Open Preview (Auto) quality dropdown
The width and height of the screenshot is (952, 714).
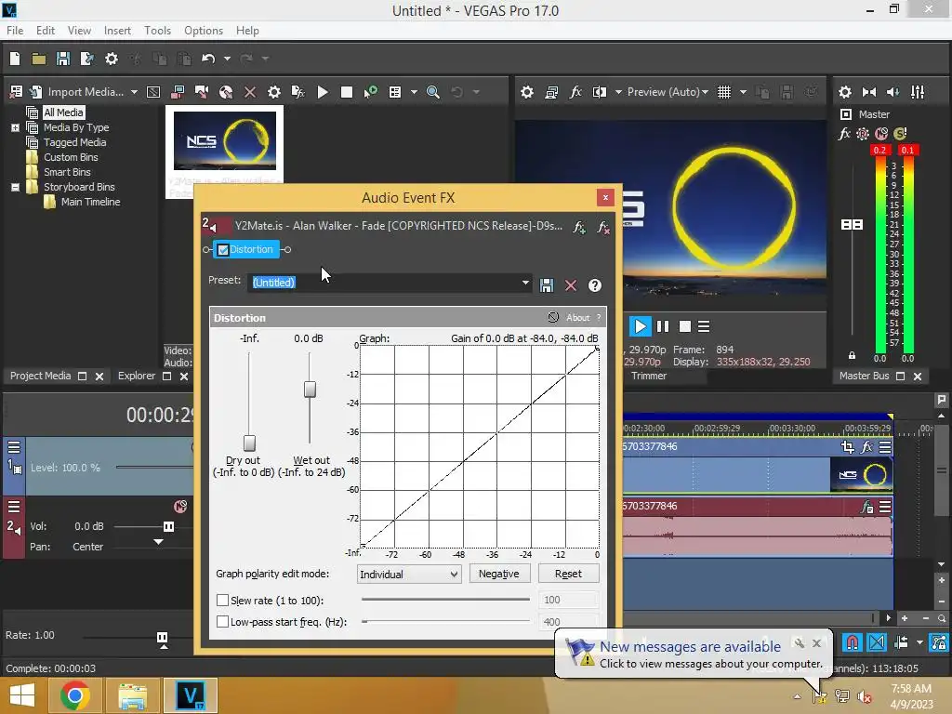(x=668, y=92)
